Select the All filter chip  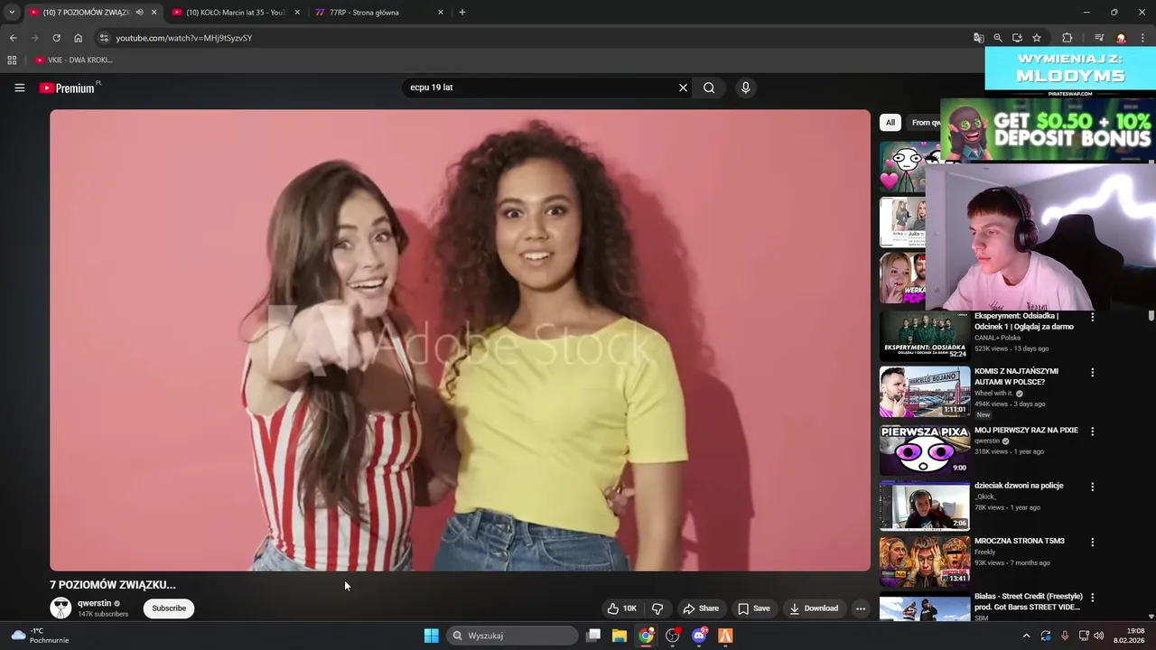890,123
